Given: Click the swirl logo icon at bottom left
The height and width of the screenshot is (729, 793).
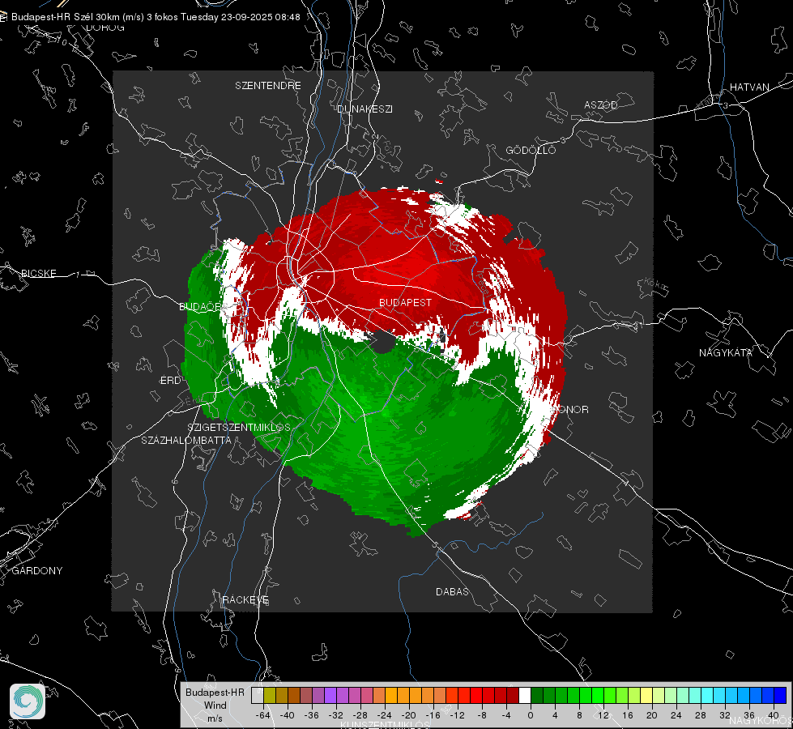Looking at the screenshot, I should click(28, 701).
